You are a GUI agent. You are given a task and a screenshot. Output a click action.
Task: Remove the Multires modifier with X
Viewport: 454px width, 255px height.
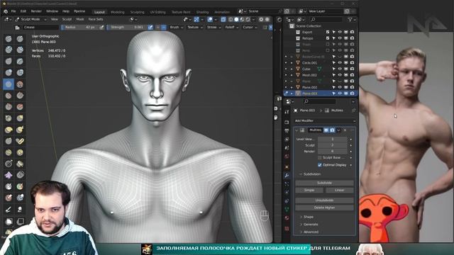pyautogui.click(x=345, y=130)
